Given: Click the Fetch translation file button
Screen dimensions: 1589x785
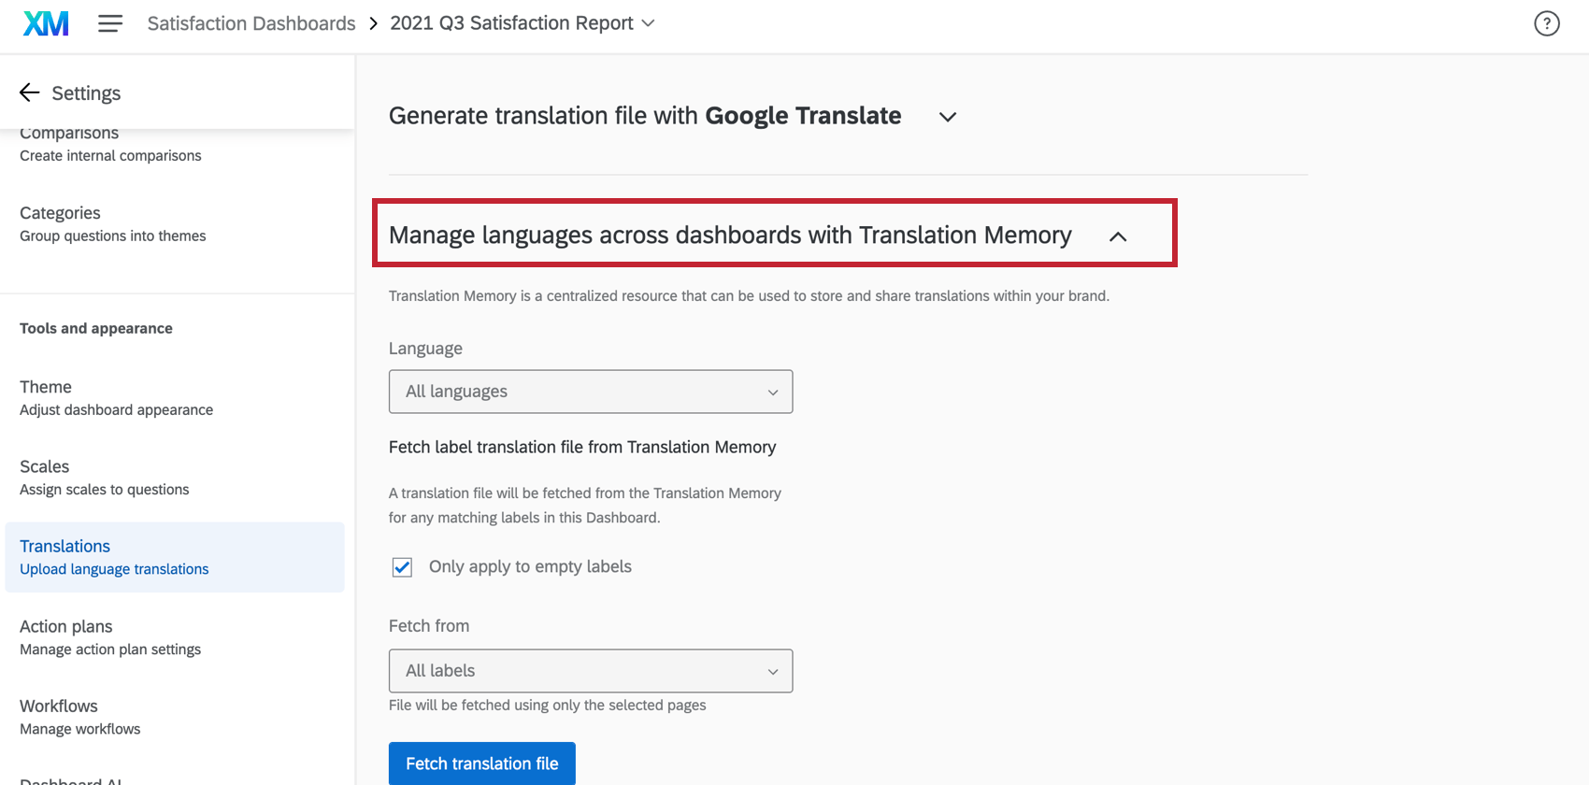Looking at the screenshot, I should click(x=481, y=764).
